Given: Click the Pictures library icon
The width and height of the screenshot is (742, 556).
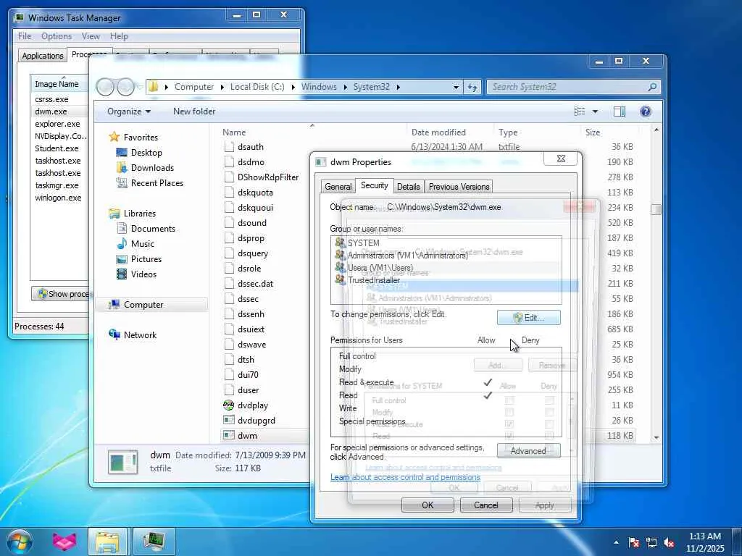Looking at the screenshot, I should (122, 258).
